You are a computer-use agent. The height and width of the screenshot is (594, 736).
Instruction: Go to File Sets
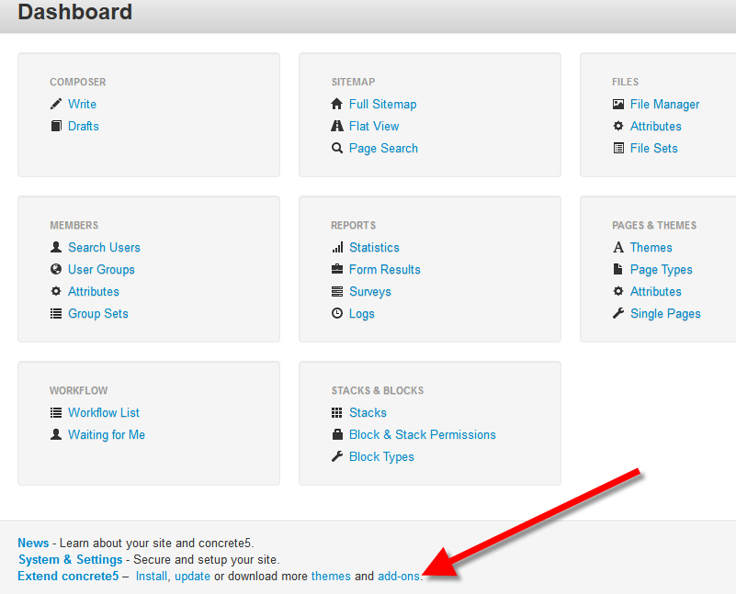653,149
